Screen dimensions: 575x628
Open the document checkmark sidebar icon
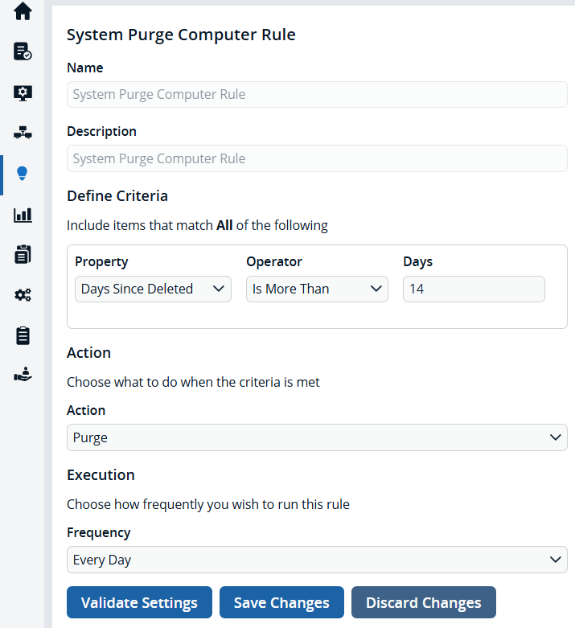click(x=23, y=51)
